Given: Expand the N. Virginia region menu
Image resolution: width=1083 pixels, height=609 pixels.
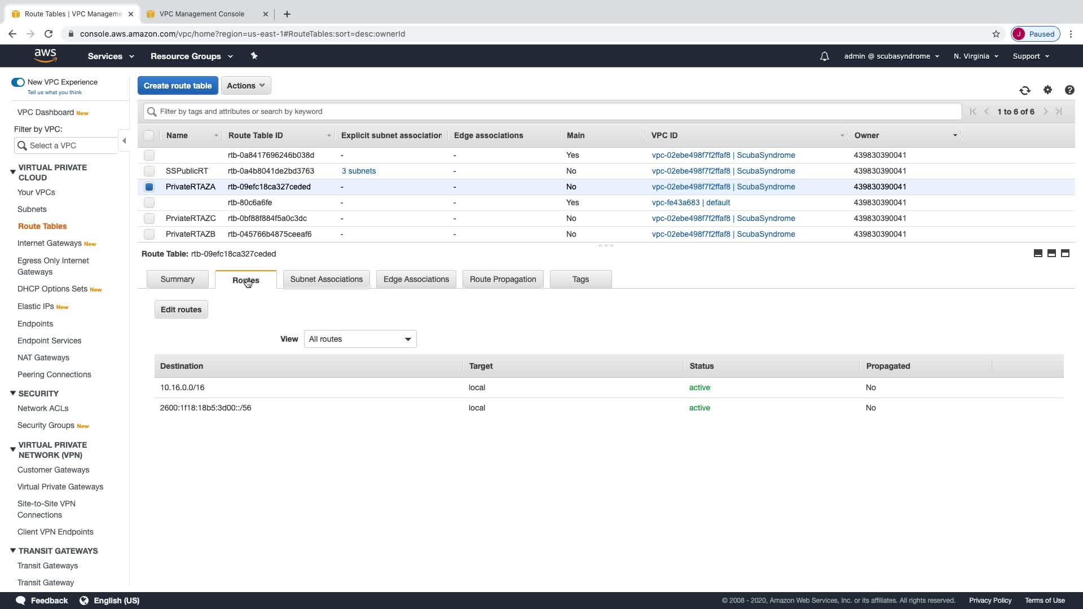Looking at the screenshot, I should click(975, 56).
